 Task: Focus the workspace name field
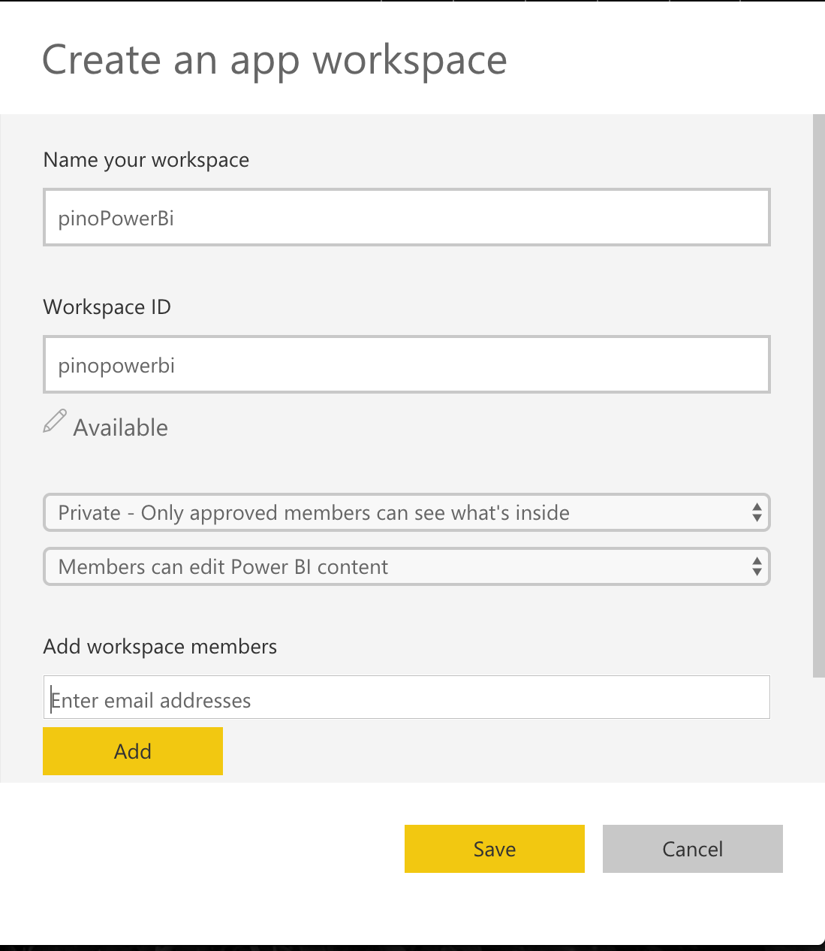(x=407, y=217)
